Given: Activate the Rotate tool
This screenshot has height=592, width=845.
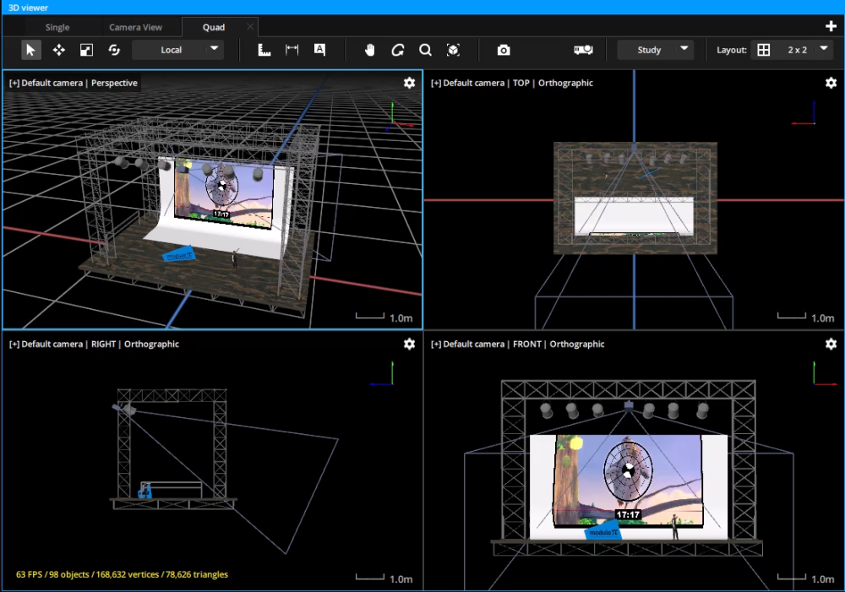Looking at the screenshot, I should click(x=114, y=49).
